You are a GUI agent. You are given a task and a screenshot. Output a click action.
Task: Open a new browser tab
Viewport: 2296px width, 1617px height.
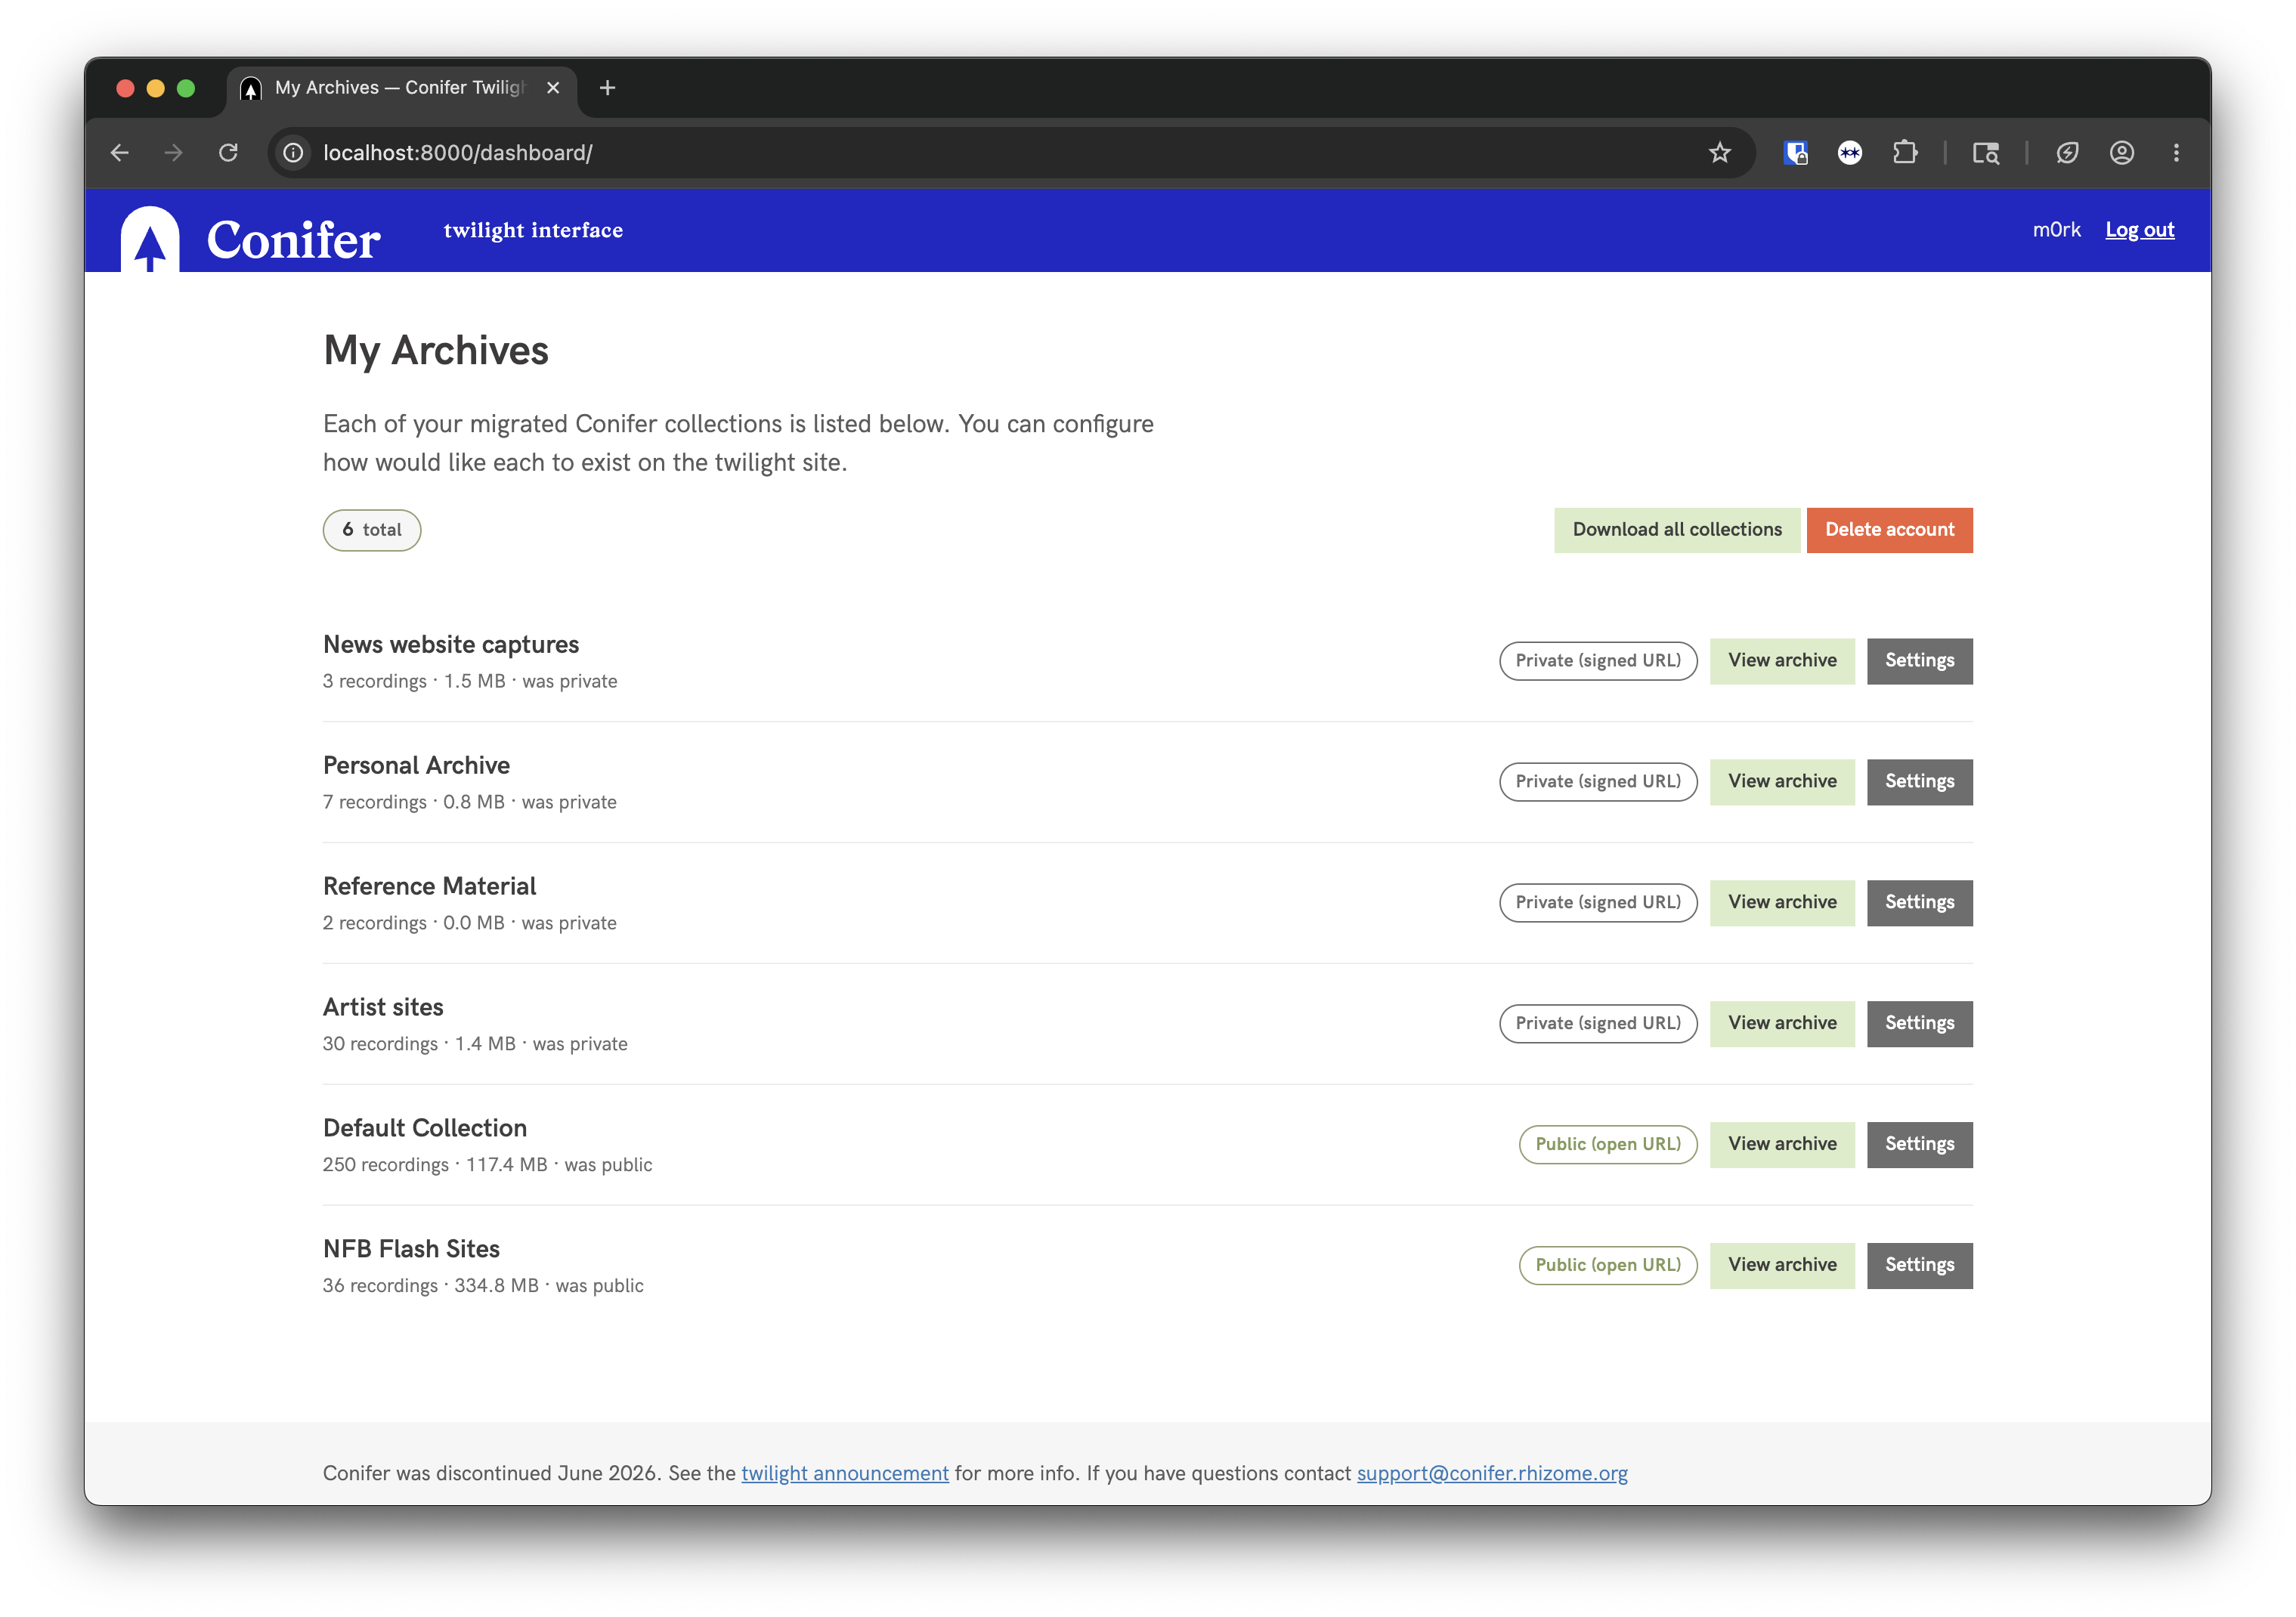tap(607, 88)
